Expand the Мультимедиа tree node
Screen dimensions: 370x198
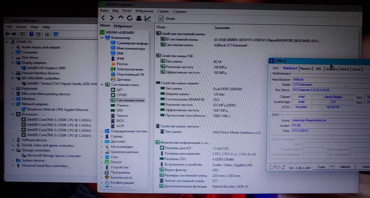click(x=102, y=147)
